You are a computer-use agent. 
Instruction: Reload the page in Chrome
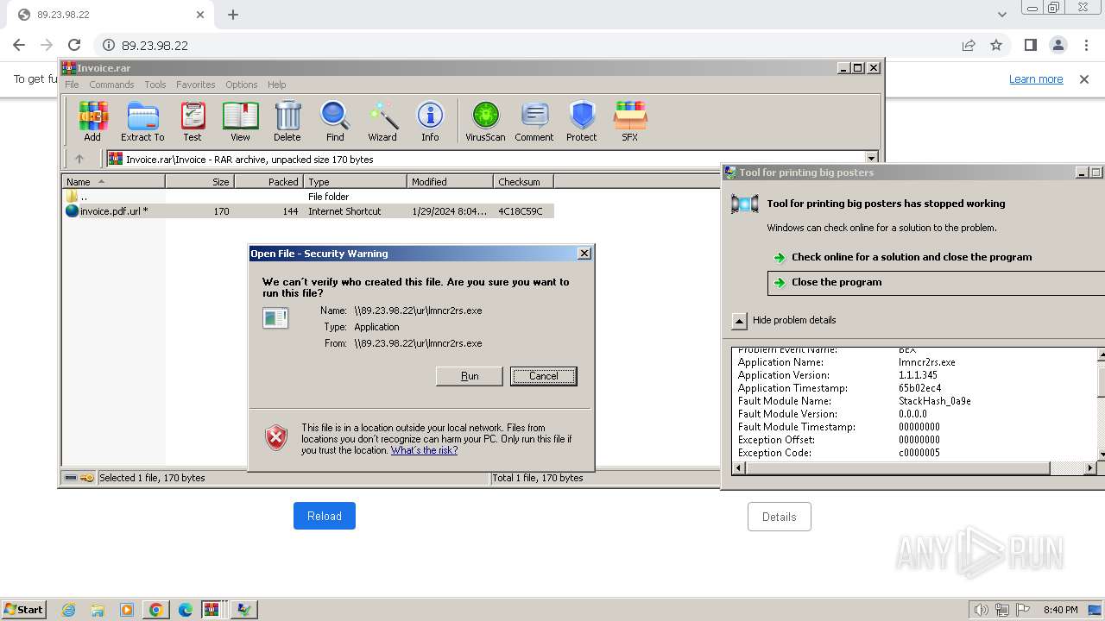74,45
